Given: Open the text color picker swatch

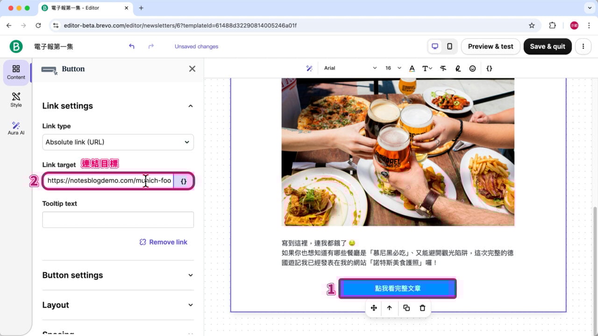Looking at the screenshot, I should 412,68.
